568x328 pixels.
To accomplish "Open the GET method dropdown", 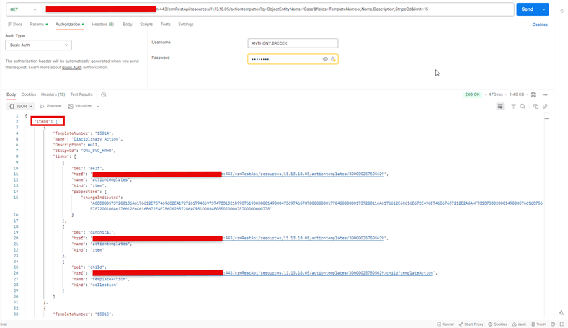I will (23, 9).
